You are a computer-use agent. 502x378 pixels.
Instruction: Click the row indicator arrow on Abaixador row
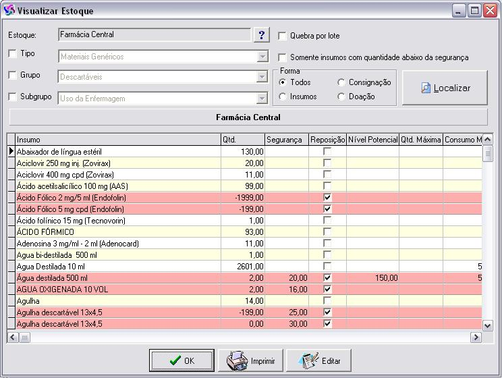pyautogui.click(x=11, y=151)
